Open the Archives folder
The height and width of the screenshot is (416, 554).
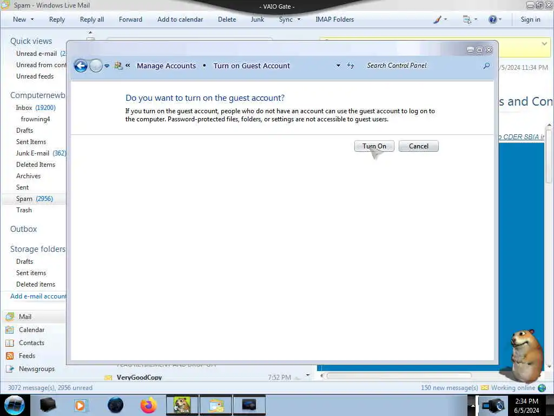[x=28, y=176]
